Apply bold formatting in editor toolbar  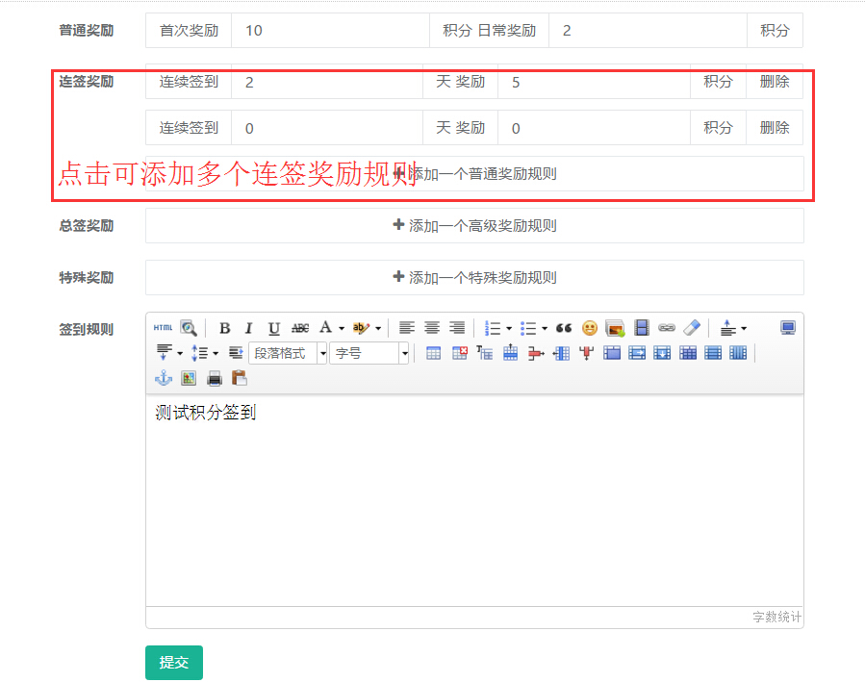tap(224, 328)
